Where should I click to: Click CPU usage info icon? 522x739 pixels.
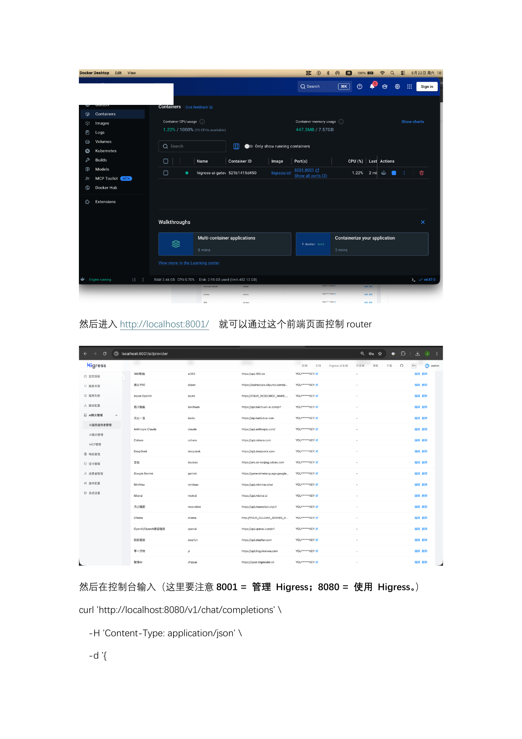tap(202, 122)
